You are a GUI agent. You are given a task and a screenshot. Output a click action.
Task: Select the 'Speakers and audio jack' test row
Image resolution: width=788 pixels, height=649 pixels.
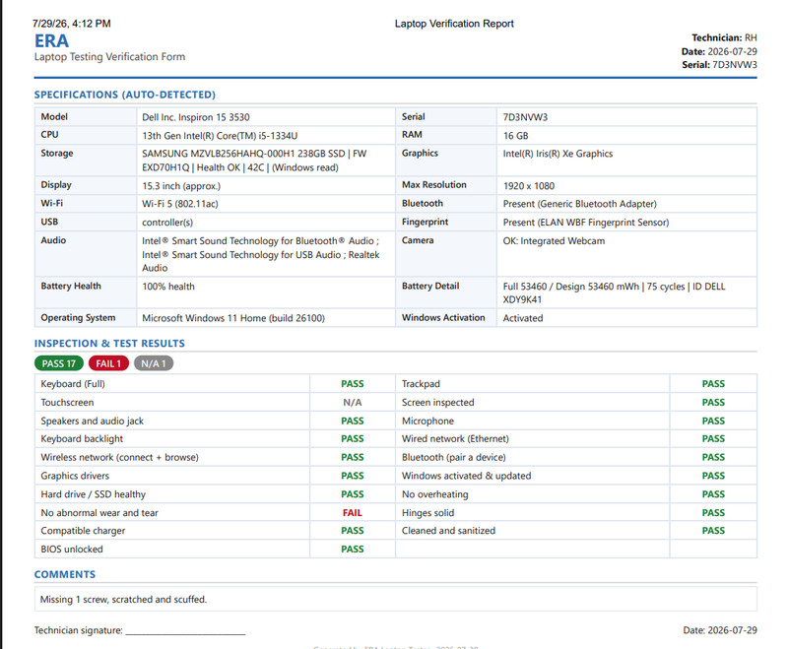click(215, 421)
